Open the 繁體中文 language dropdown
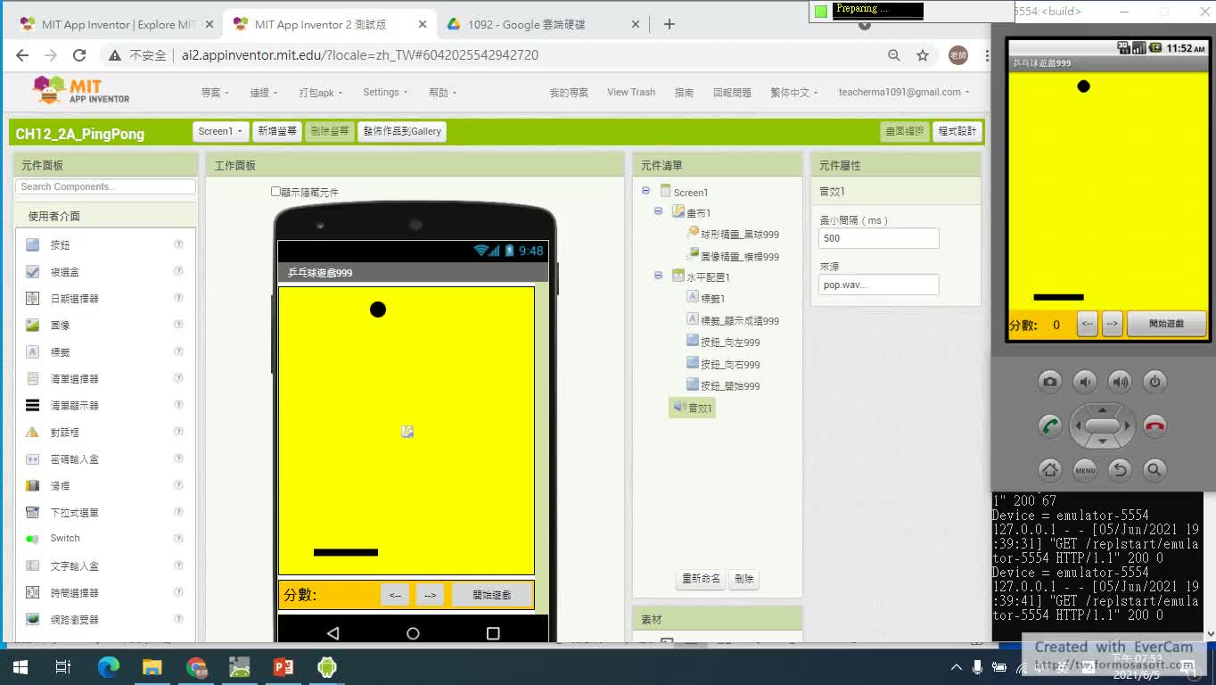Viewport: 1216px width, 685px height. [x=794, y=93]
